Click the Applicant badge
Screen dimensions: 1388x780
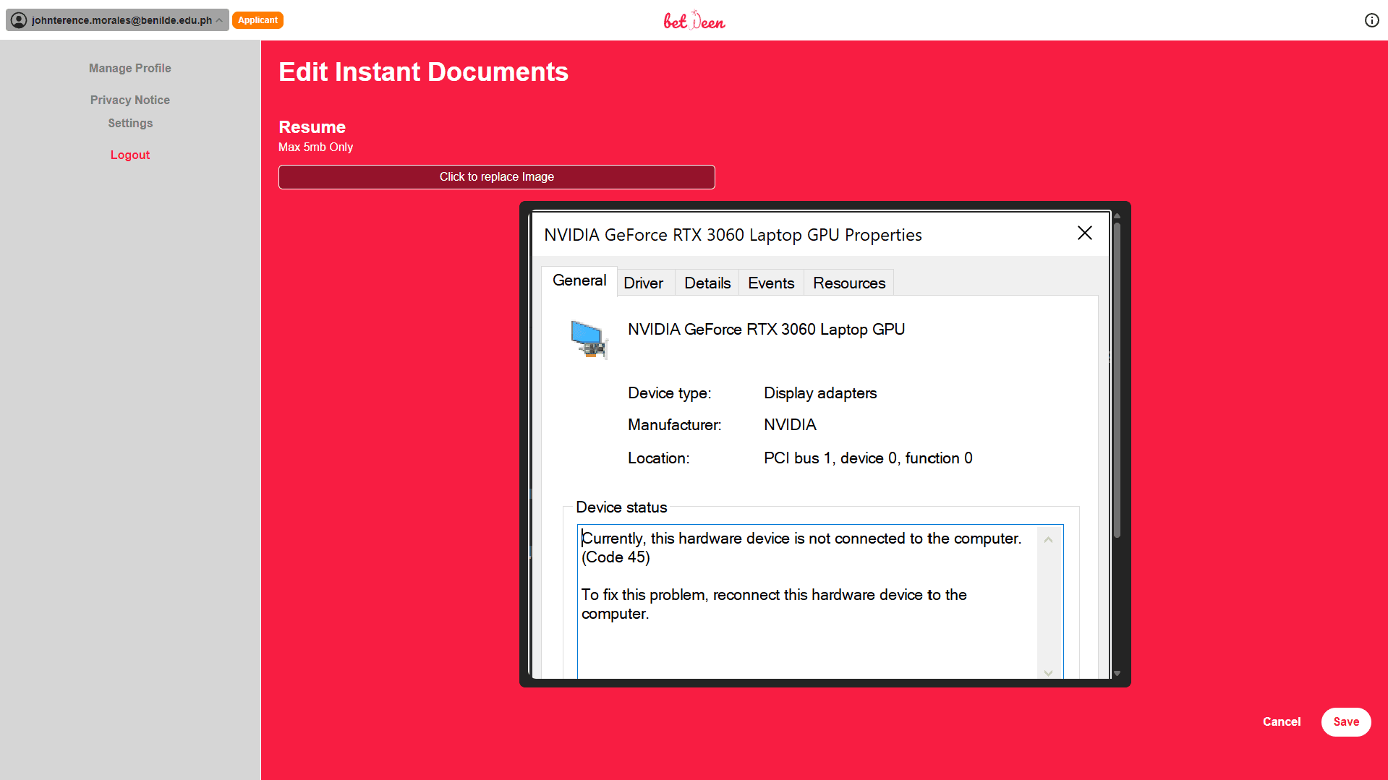(x=257, y=20)
